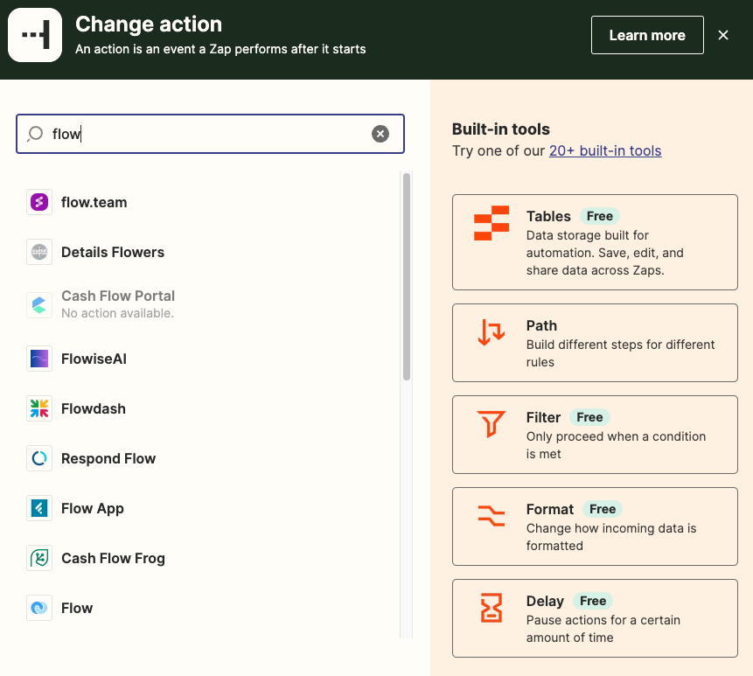The width and height of the screenshot is (753, 676).
Task: Choose the Path built-in tool
Action: click(x=595, y=343)
